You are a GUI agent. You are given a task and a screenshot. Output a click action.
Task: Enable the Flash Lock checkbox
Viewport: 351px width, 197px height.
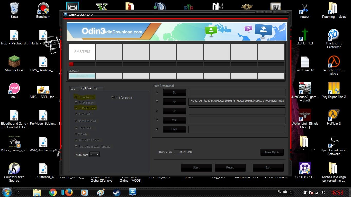tap(76, 128)
